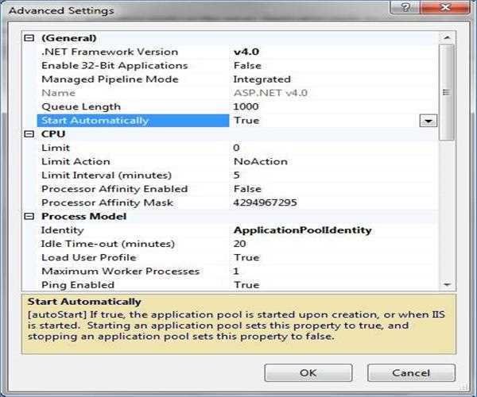This screenshot has height=397, width=477.
Task: Click scrollbar down arrow
Action: tap(447, 284)
